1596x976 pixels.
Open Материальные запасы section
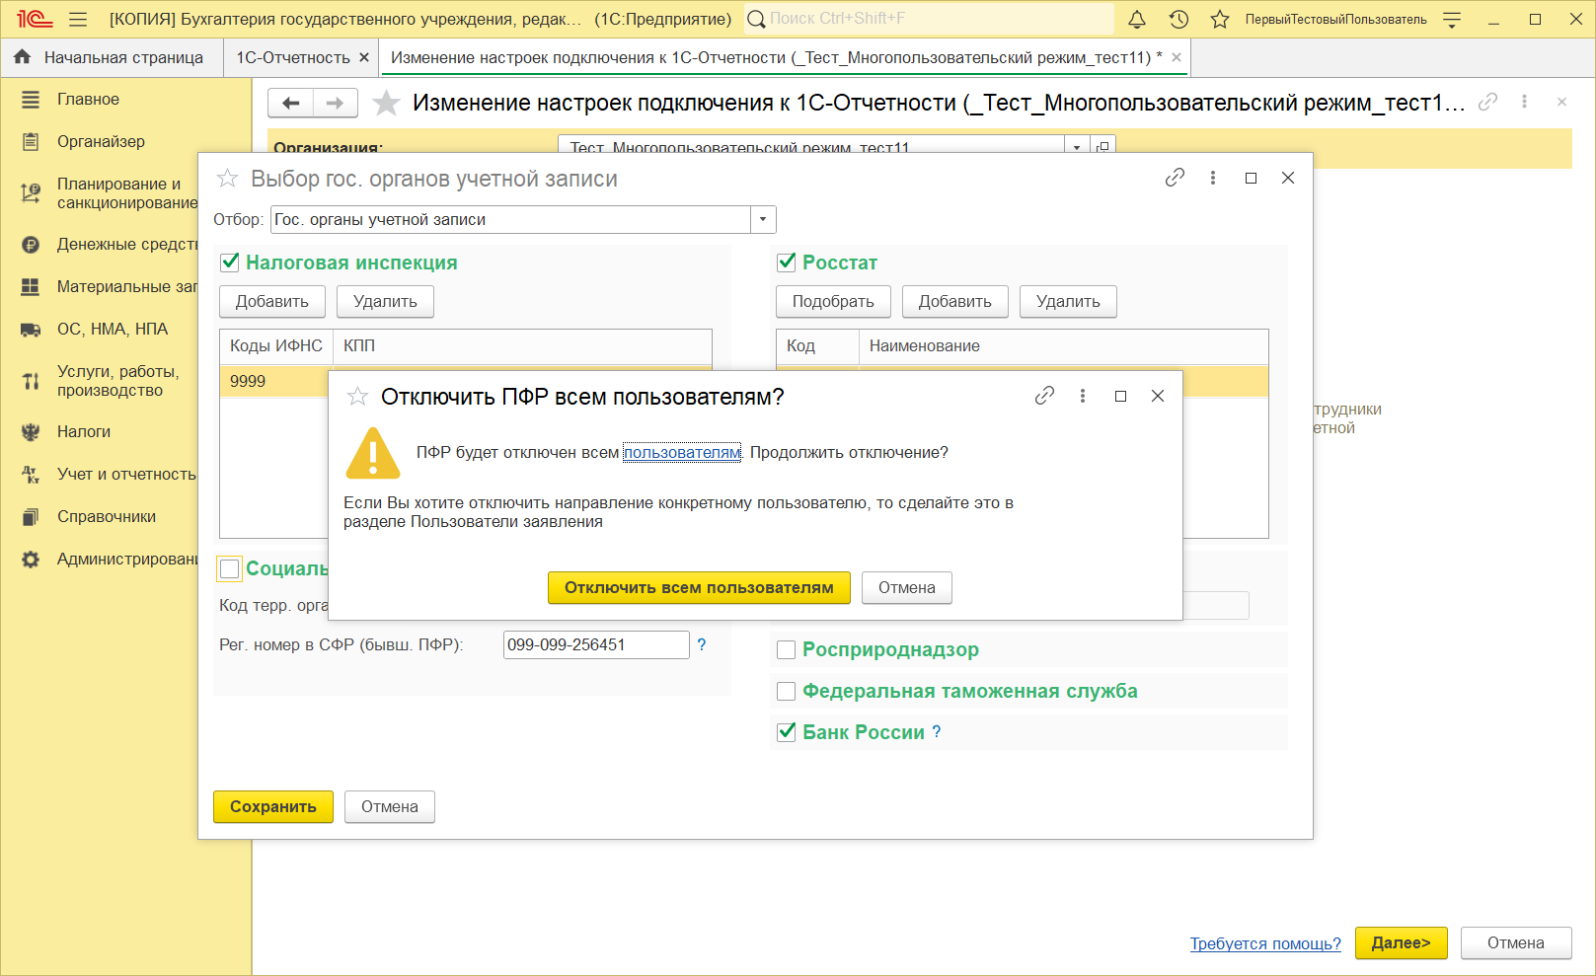point(125,286)
